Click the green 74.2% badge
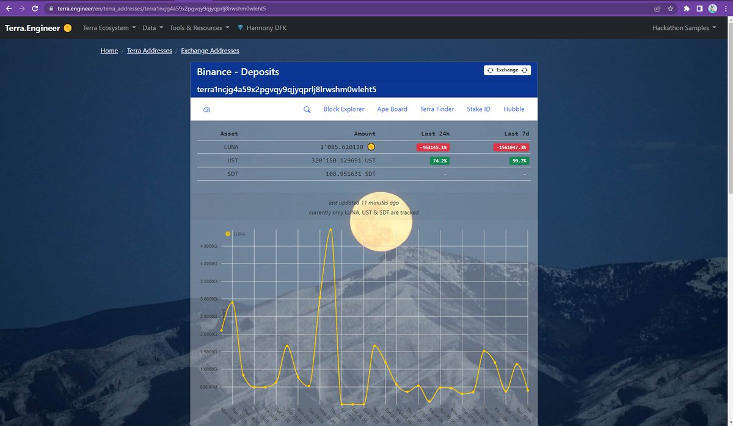 439,161
